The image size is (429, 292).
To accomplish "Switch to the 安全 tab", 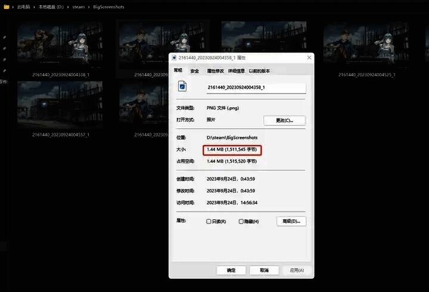I will click(195, 71).
